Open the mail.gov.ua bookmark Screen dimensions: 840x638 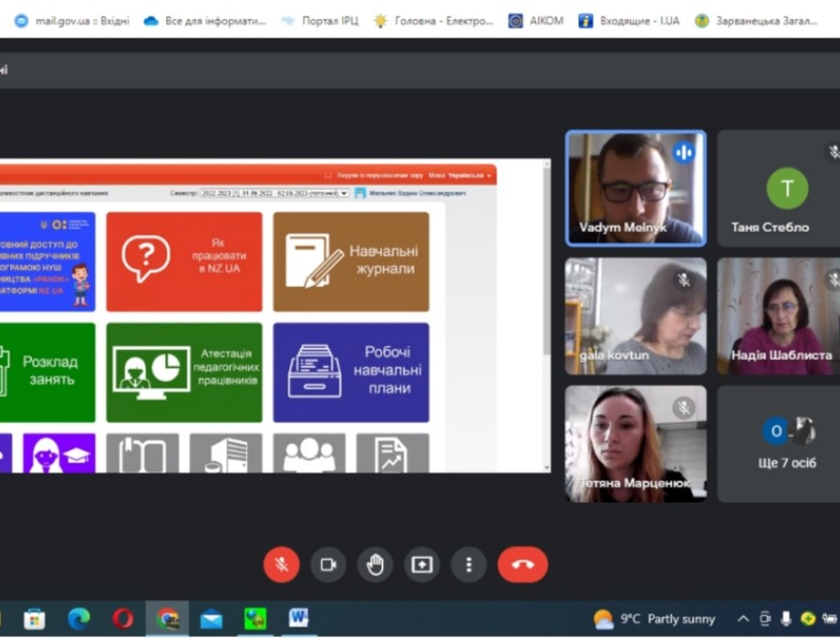(72, 20)
